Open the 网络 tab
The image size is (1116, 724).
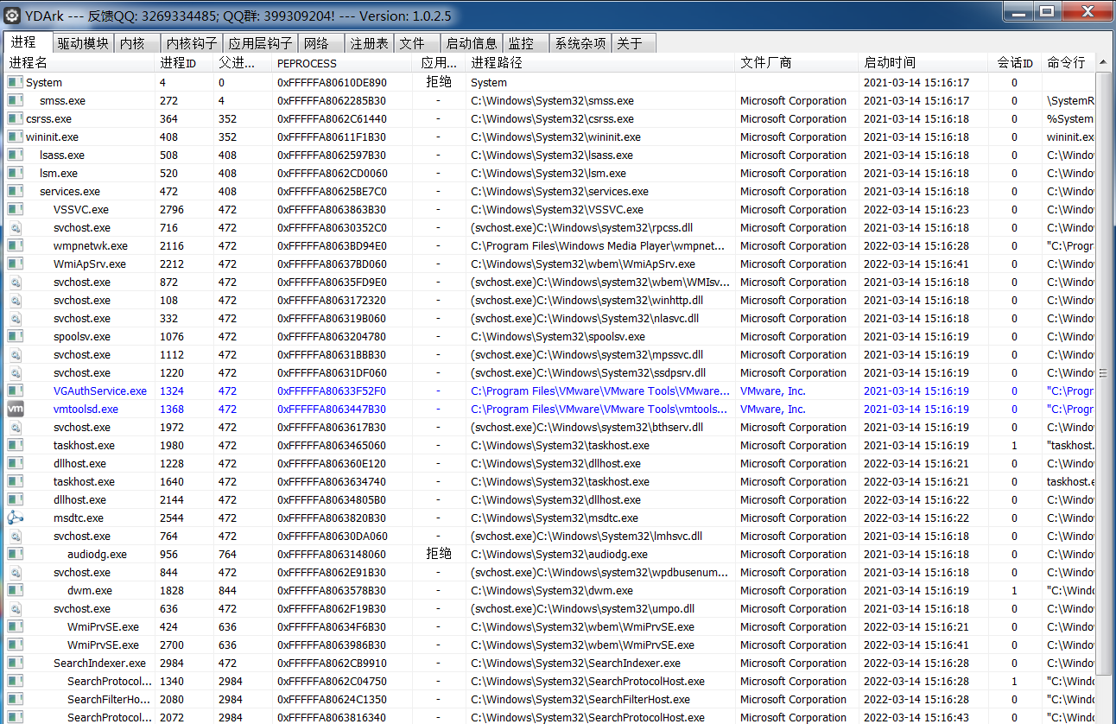pyautogui.click(x=321, y=43)
